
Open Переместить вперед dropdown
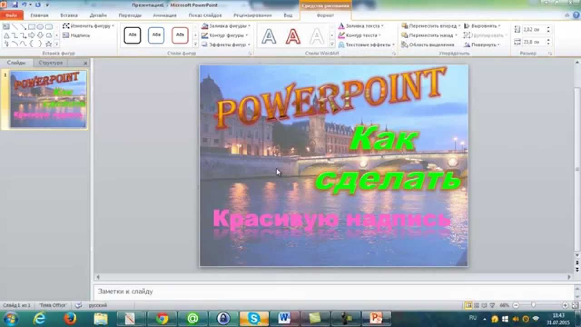[x=431, y=26]
